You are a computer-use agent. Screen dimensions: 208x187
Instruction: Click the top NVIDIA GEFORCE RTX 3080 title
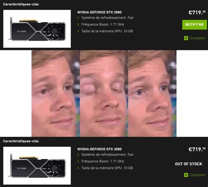(x=100, y=12)
